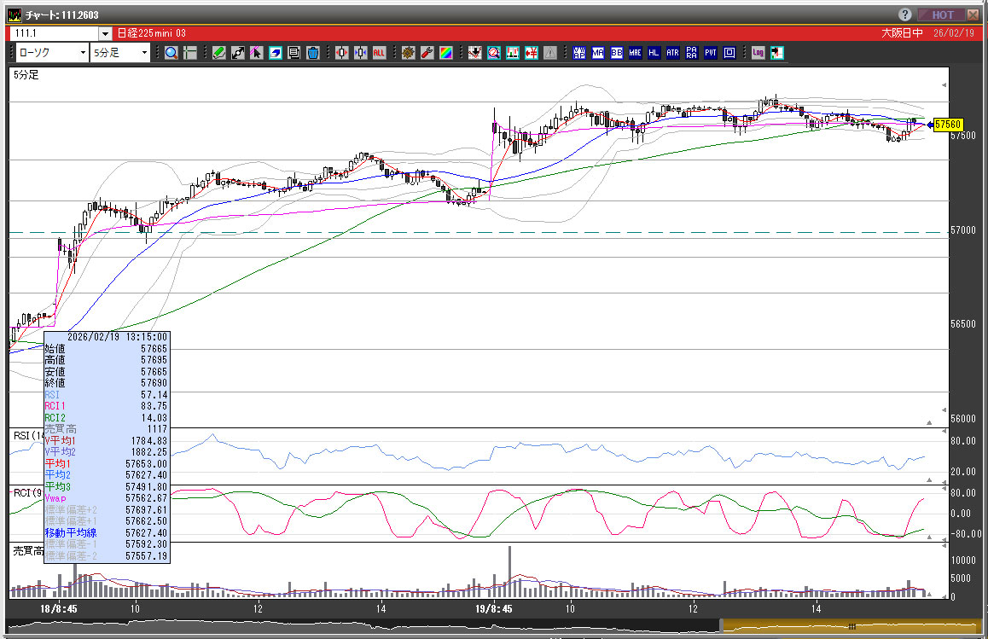Click the red ALL toolbar icon

[379, 53]
